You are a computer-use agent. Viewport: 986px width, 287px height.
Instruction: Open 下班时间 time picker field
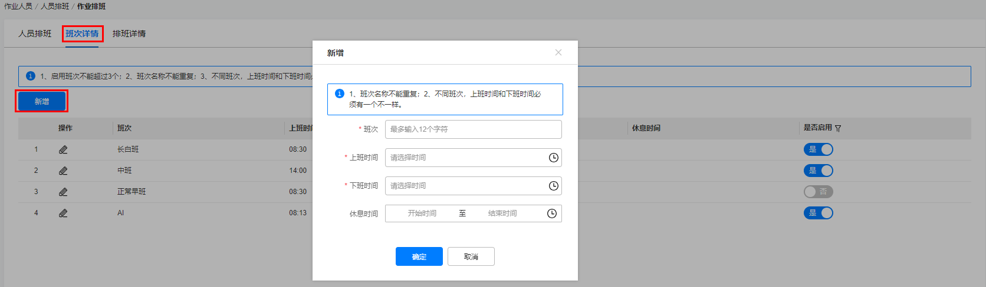474,186
